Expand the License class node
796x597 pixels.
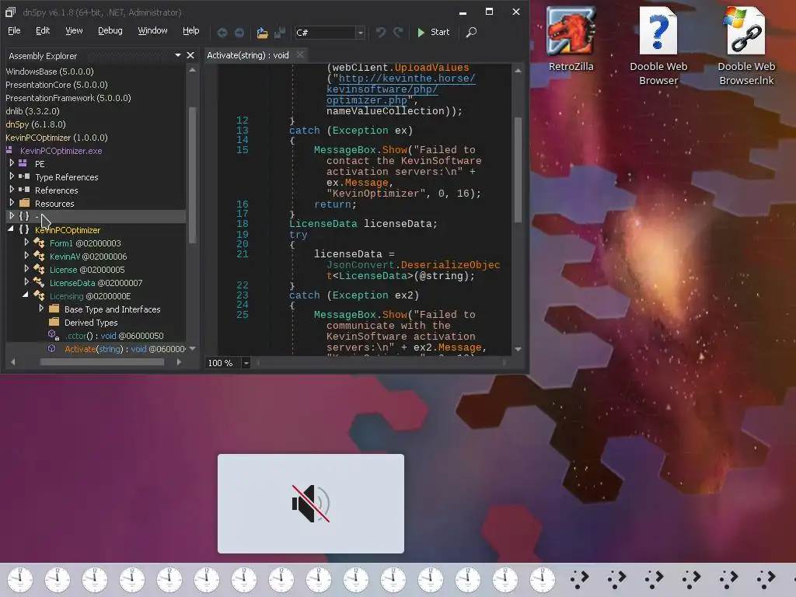pos(26,268)
